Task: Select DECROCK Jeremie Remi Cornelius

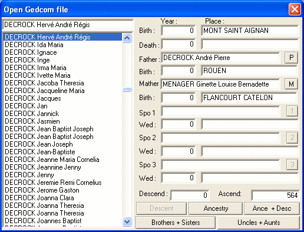Action: tap(63, 183)
